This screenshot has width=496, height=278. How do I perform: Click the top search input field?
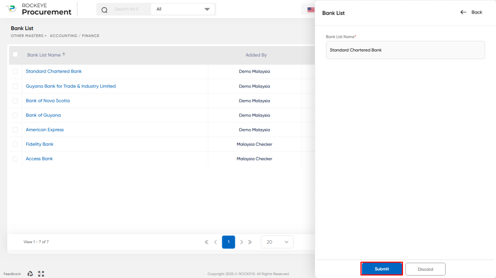126,9
